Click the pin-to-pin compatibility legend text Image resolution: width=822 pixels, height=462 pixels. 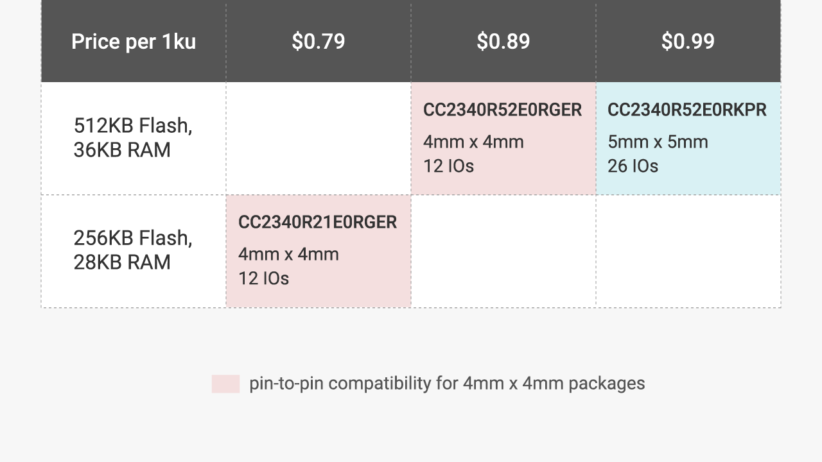point(447,384)
